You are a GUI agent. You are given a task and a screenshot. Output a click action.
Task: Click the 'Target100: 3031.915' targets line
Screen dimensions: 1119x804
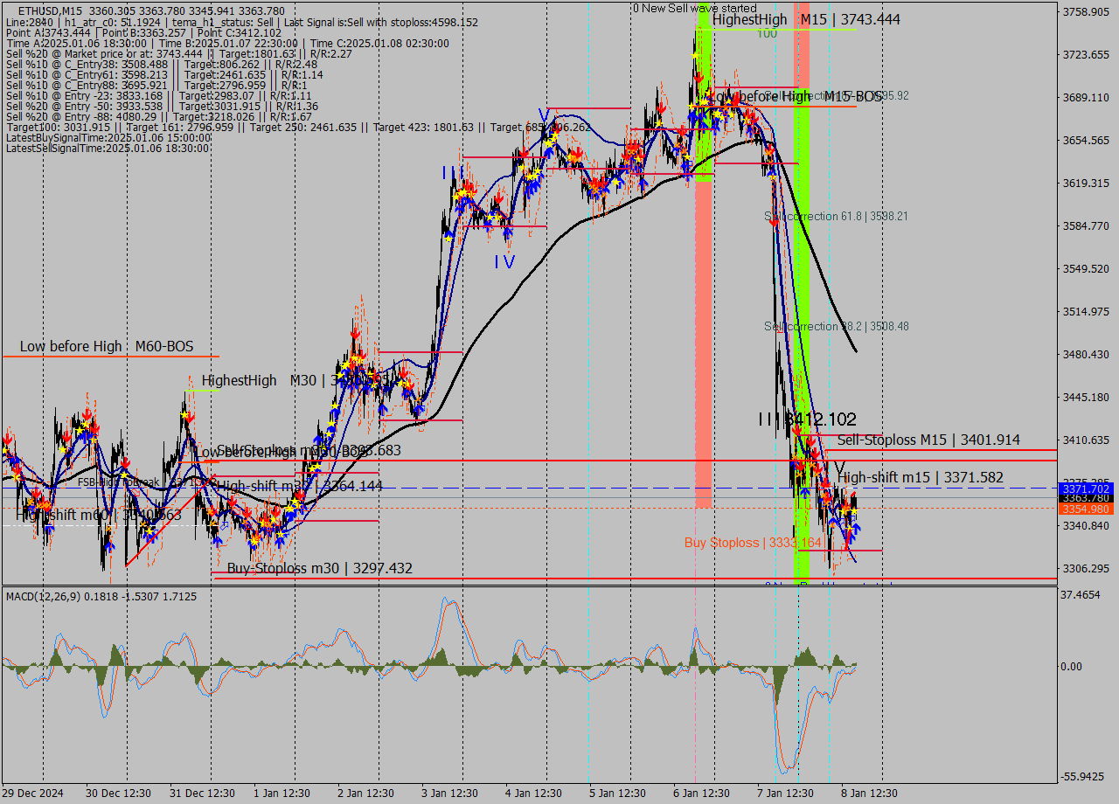(x=298, y=127)
